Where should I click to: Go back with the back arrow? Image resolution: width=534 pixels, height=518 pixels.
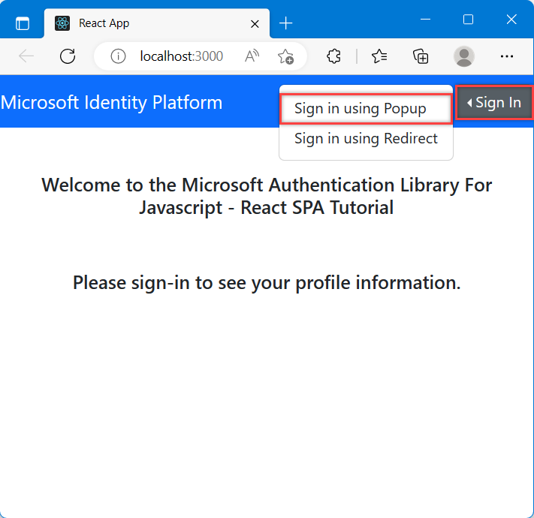[x=26, y=56]
